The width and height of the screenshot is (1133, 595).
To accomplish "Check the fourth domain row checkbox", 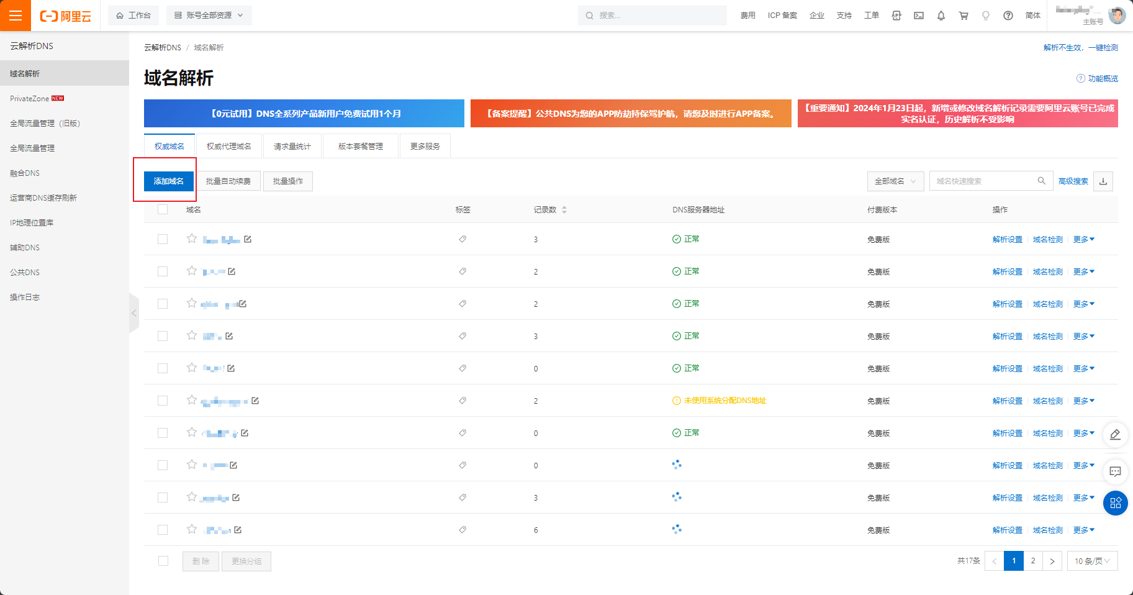I will coord(163,336).
